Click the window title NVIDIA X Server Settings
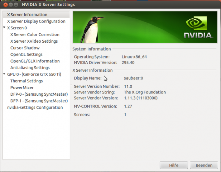This screenshot has height=172, width=221. pos(48,5)
